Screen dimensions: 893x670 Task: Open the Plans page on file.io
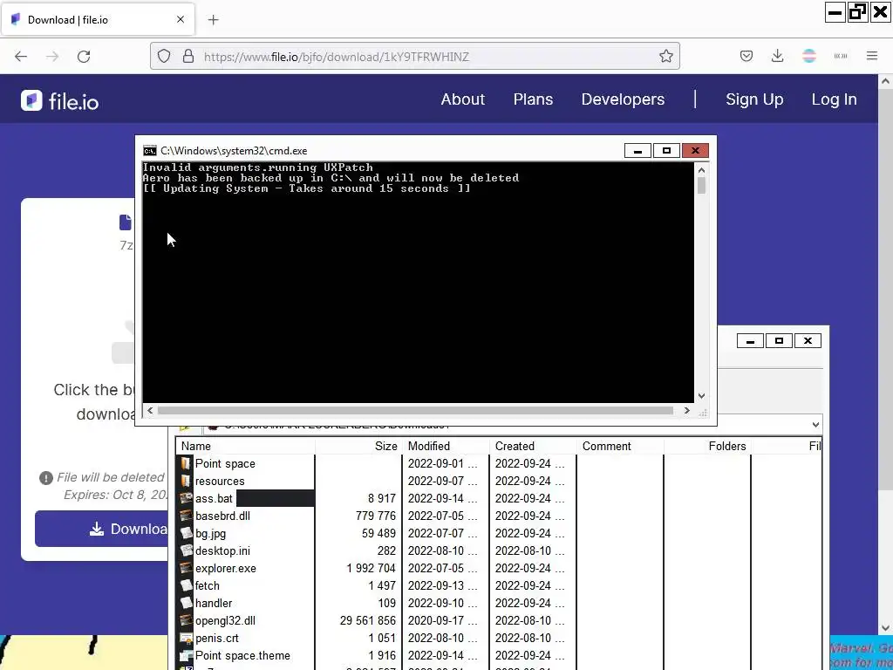533,99
